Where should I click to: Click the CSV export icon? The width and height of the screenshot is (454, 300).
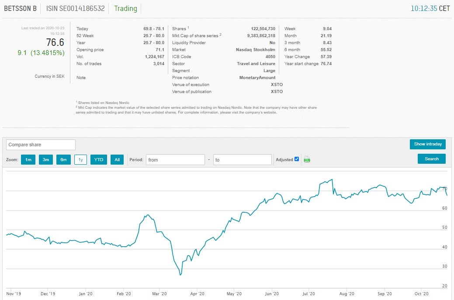pyautogui.click(x=307, y=160)
